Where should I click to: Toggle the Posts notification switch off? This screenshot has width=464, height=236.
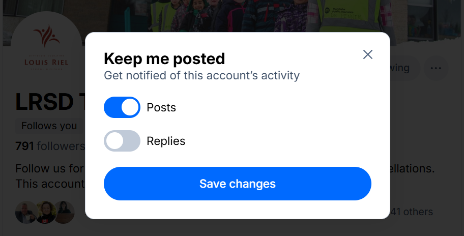122,107
